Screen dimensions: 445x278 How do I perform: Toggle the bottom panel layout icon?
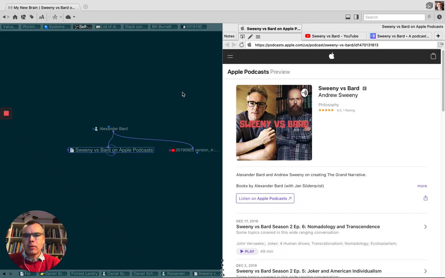pyautogui.click(x=348, y=17)
